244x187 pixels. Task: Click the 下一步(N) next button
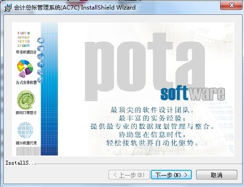coord(171,175)
